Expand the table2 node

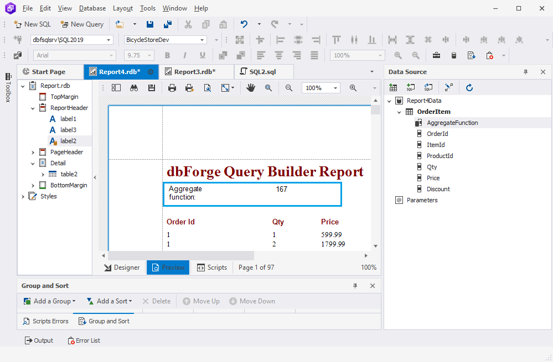(43, 174)
